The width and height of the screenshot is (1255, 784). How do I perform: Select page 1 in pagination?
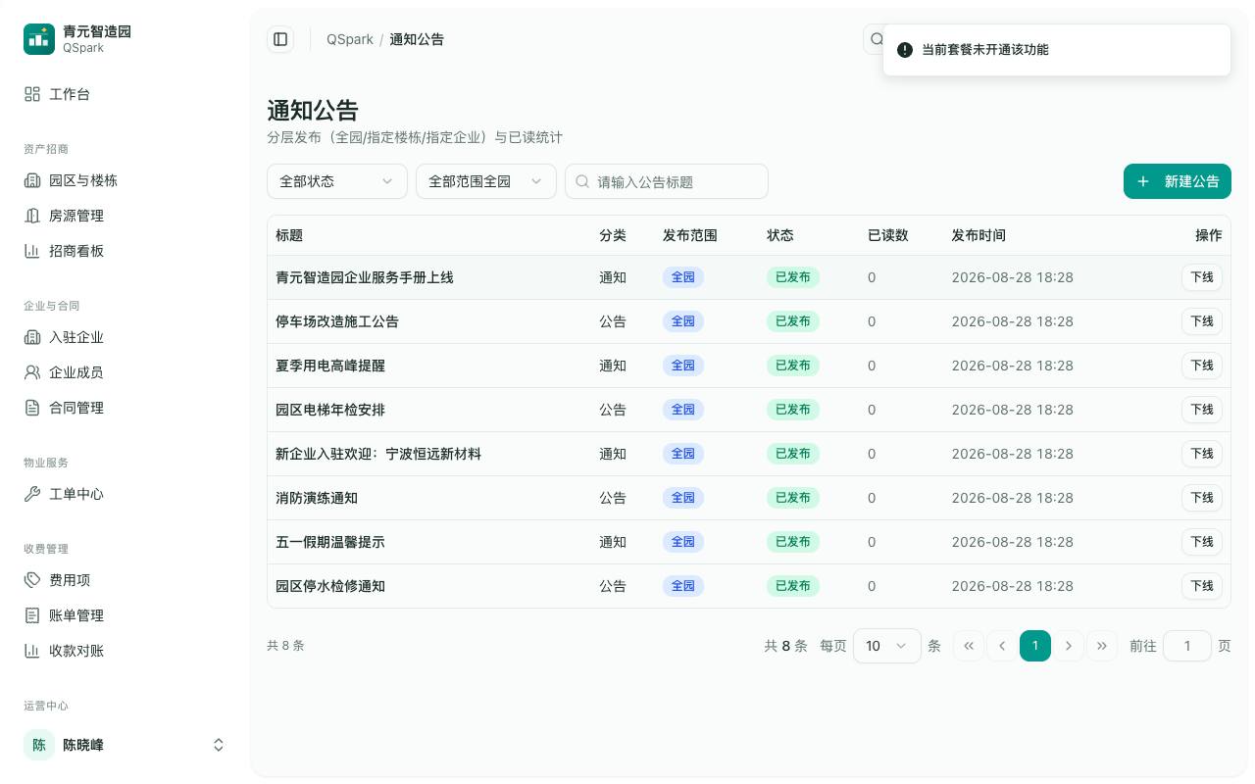pos(1035,646)
